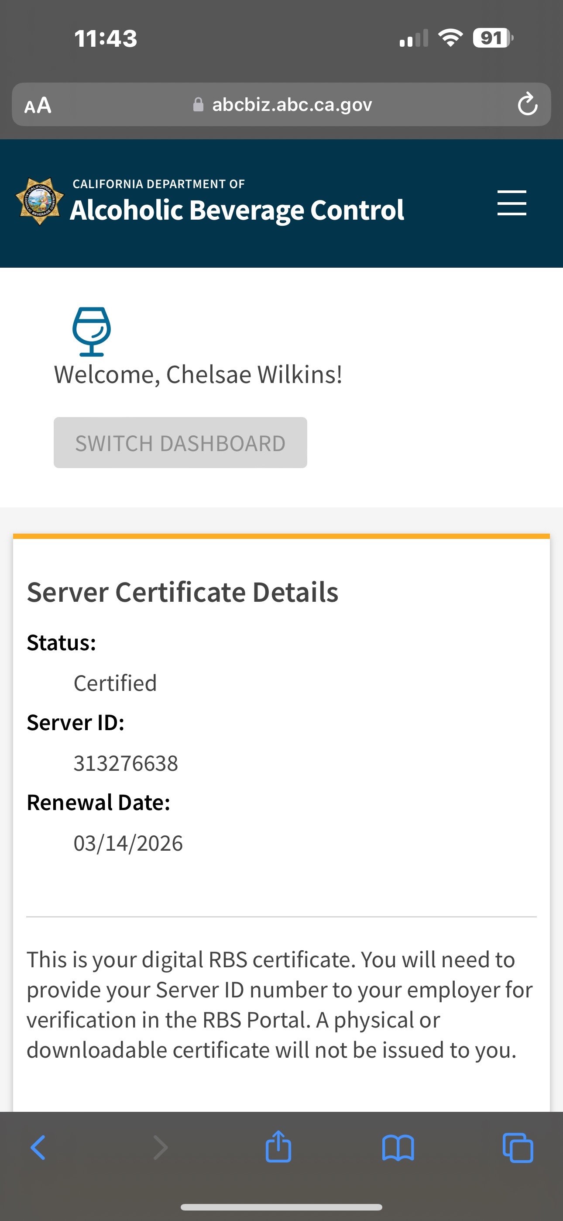Tap the abcbiz.abc.ca.gov address field
This screenshot has width=563, height=1221.
click(292, 105)
